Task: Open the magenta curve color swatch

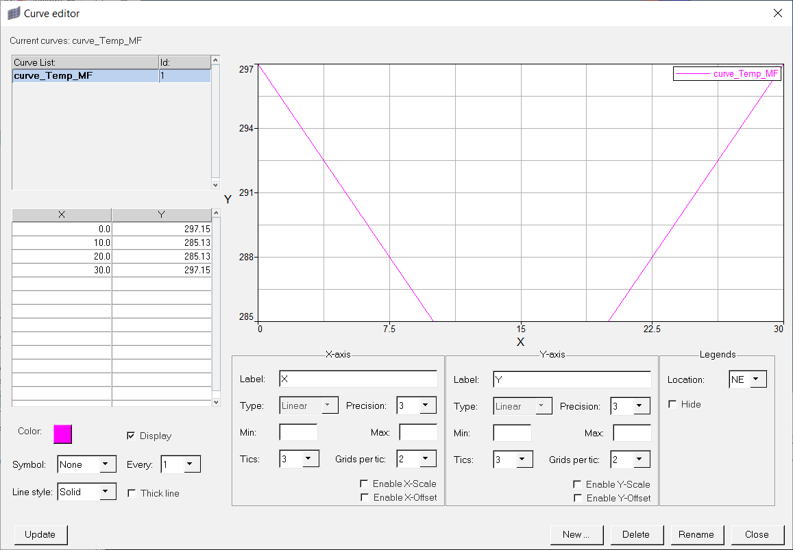Action: click(62, 434)
